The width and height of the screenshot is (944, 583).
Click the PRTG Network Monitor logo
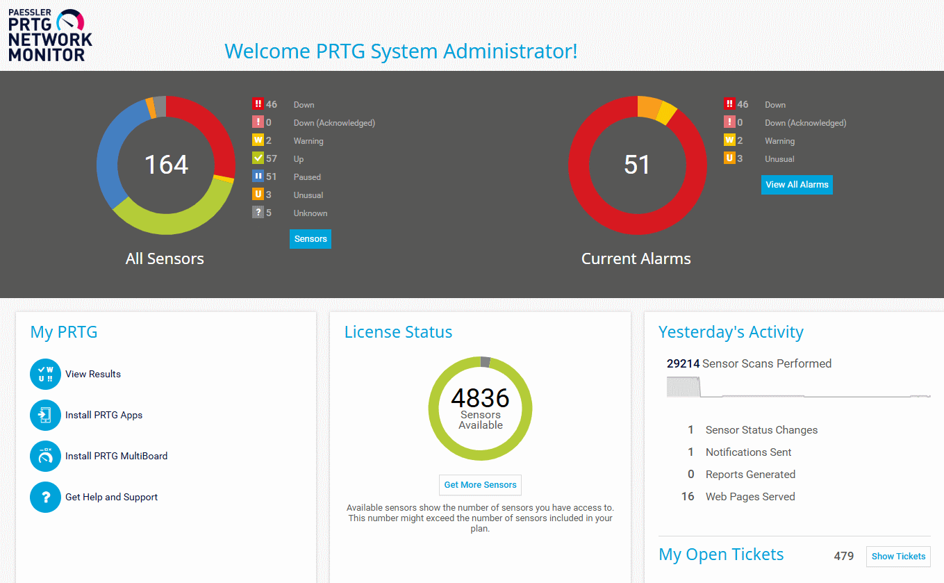tap(50, 35)
